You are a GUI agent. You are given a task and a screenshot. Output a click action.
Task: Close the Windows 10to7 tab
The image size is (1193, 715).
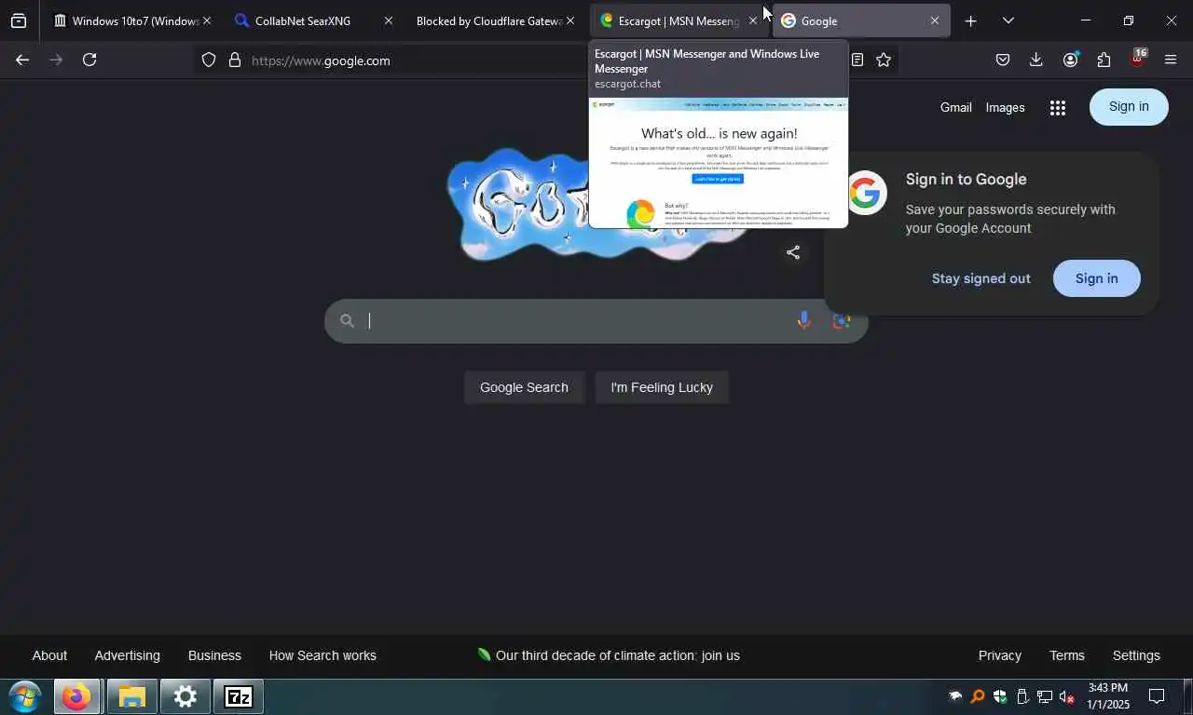[207, 20]
